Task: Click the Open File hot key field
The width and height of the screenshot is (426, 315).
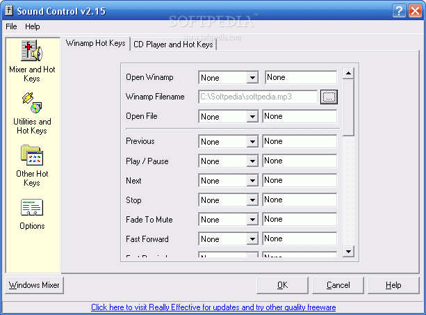Action: (x=300, y=116)
